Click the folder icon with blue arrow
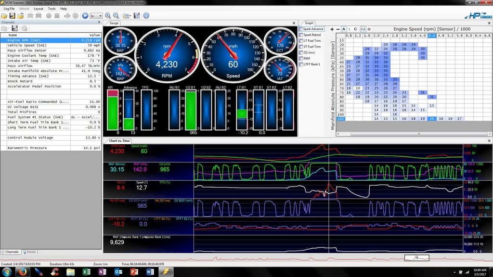This screenshot has width=493, height=277. [21, 16]
